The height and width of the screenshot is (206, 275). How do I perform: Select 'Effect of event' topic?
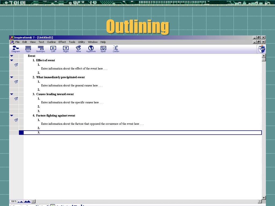click(x=45, y=60)
